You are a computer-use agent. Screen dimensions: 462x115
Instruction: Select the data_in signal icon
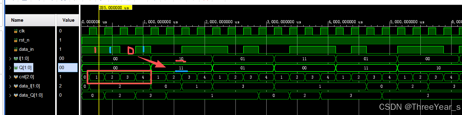tap(16, 49)
